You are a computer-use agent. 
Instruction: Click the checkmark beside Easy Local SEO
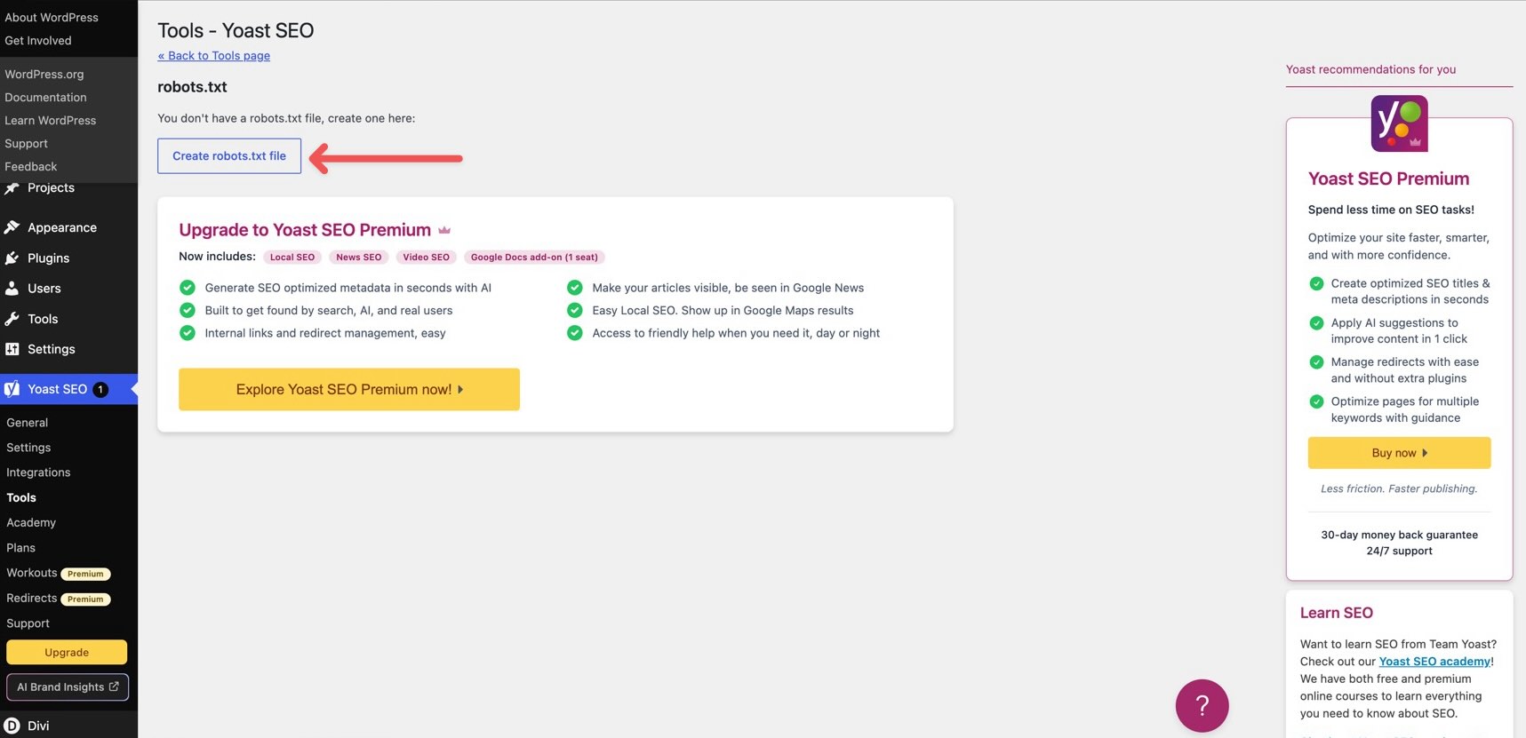pos(575,310)
